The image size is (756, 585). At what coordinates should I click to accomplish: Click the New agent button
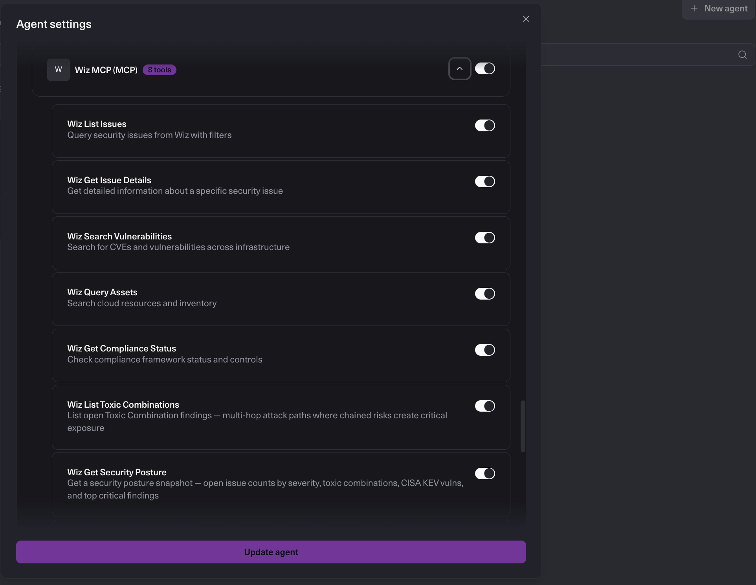click(719, 9)
